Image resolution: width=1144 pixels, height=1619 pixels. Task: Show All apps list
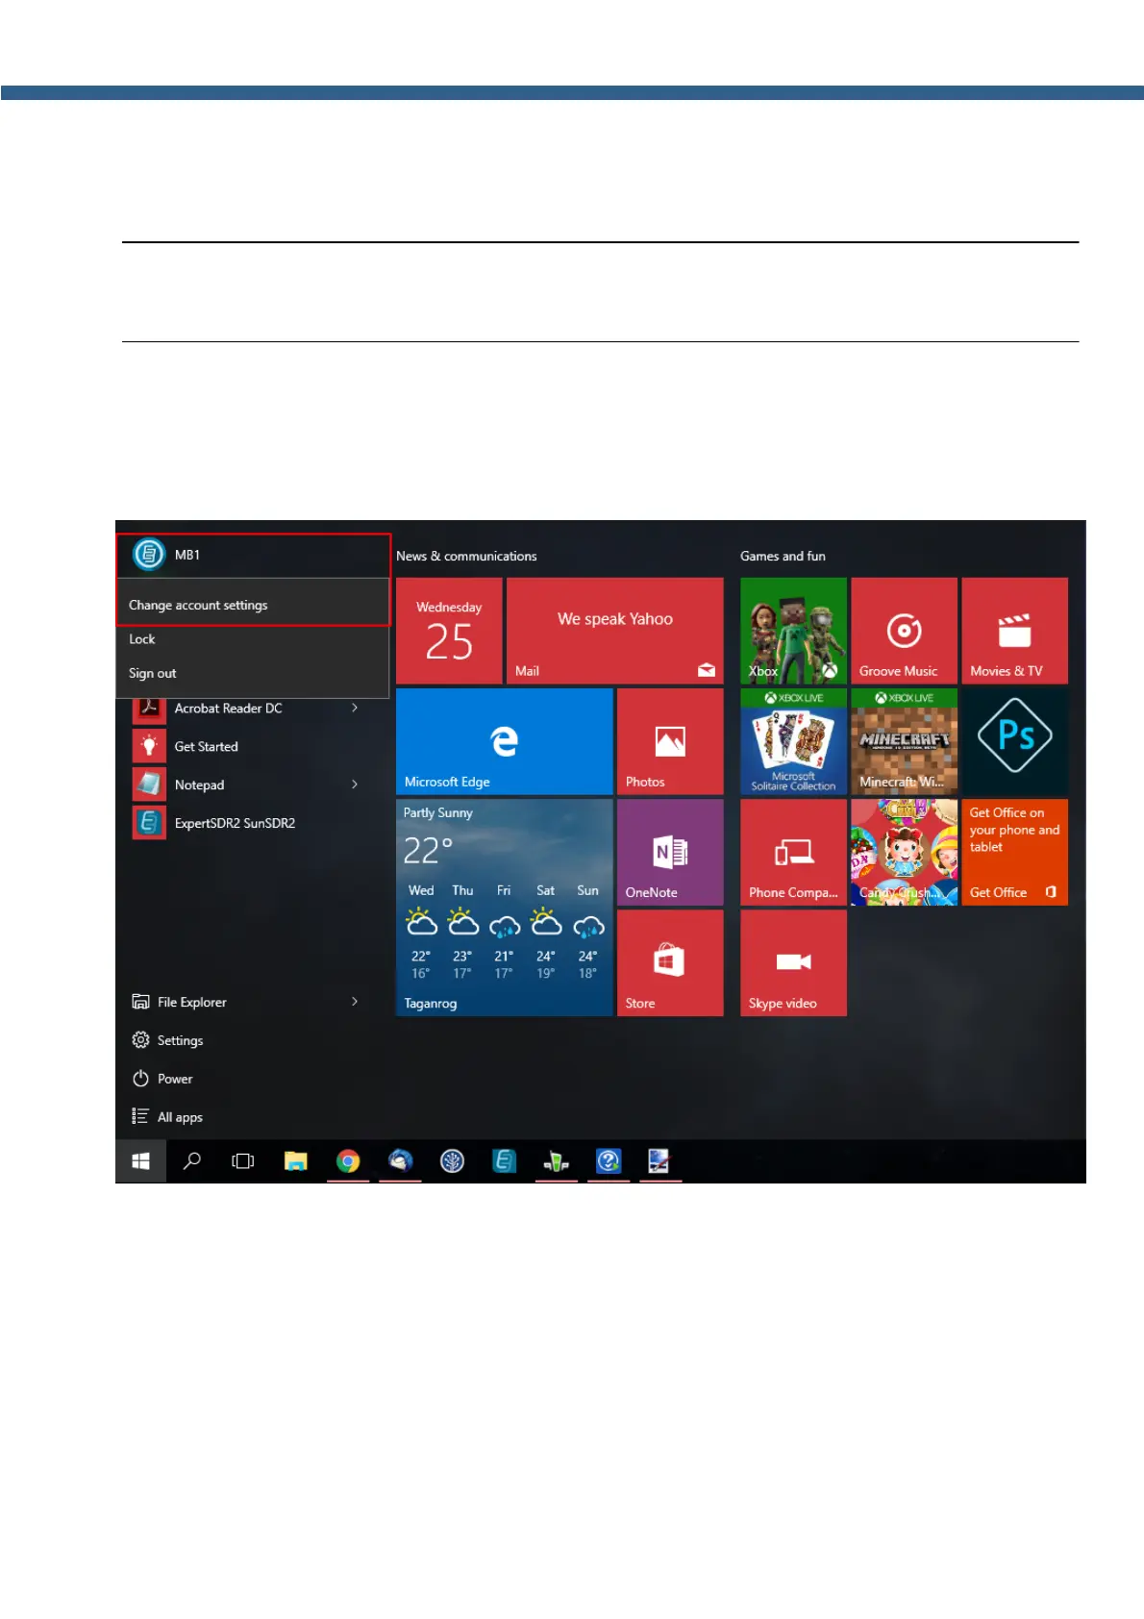click(x=179, y=1117)
